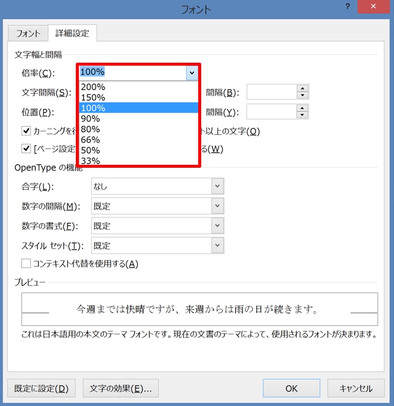Confirm with the OK button

(291, 388)
